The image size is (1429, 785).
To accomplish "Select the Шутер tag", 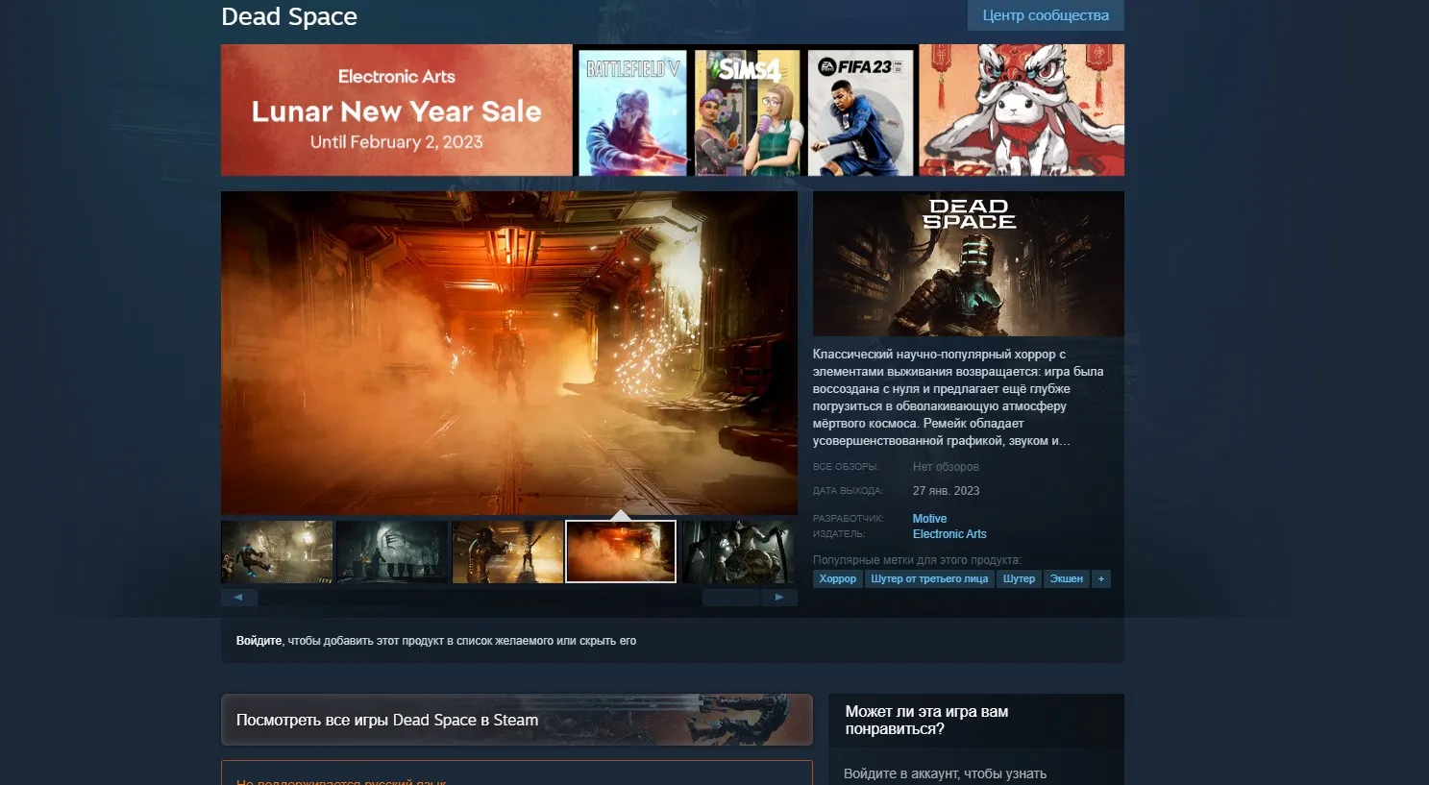I will (1019, 578).
